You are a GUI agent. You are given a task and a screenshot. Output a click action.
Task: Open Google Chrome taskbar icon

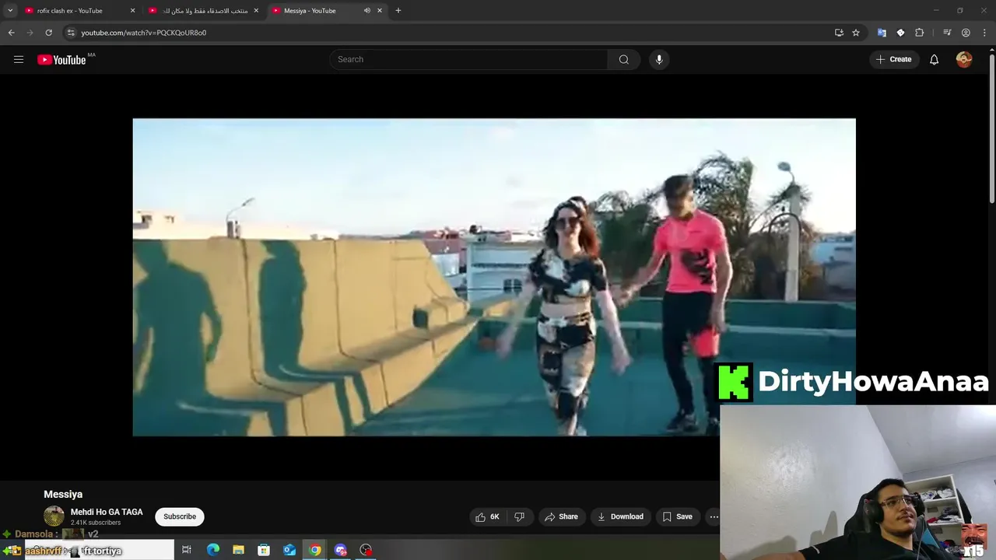point(314,550)
